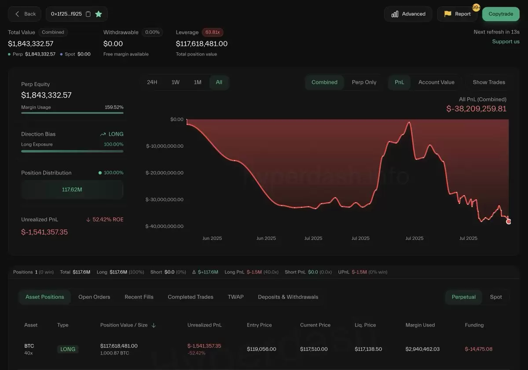This screenshot has width=528, height=370.
Task: Click the Margin Usage progress bar
Action: coord(72,113)
